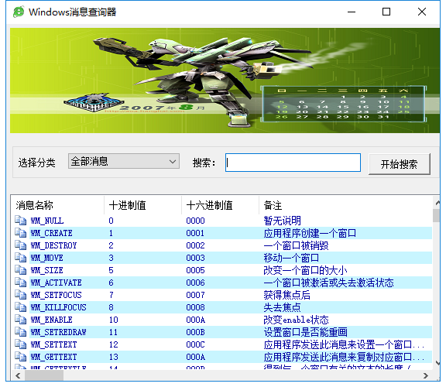
Task: Click remark 应用程序创建一个窗口
Action: [310, 233]
